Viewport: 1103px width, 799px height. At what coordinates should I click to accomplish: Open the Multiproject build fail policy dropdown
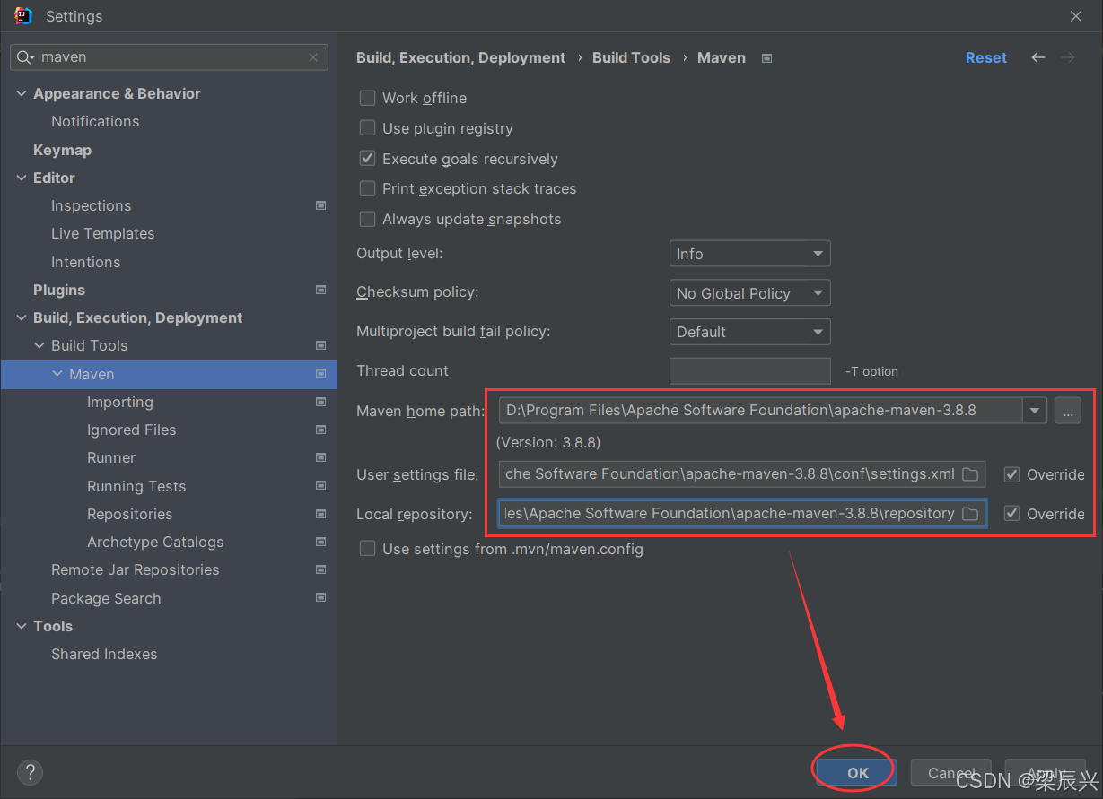[x=749, y=332]
